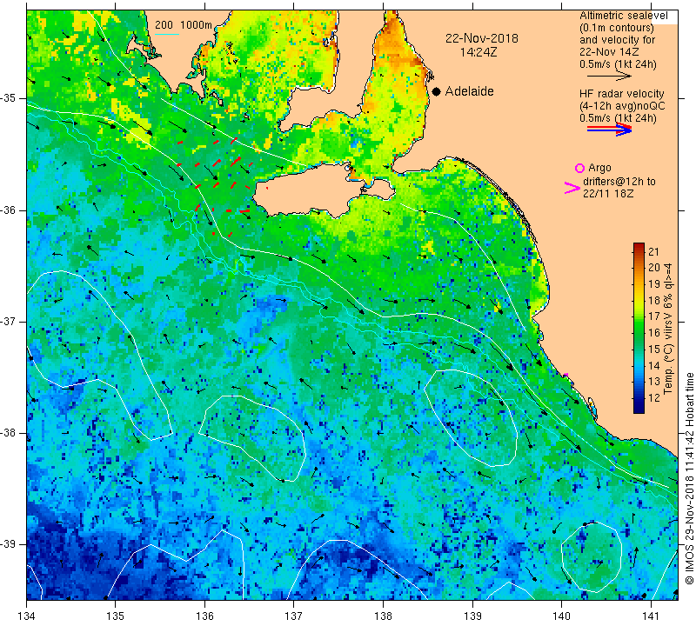Click the '(4-12h avg)noQC' legend line
The width and height of the screenshot is (696, 626).
tap(622, 106)
